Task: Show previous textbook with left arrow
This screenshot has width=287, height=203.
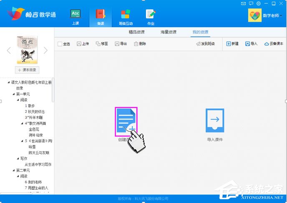Action: (9, 50)
